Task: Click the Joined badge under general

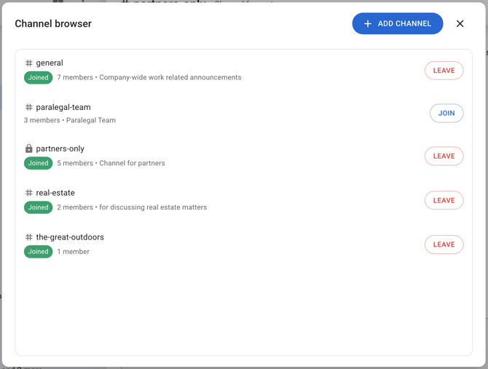Action: pyautogui.click(x=38, y=78)
